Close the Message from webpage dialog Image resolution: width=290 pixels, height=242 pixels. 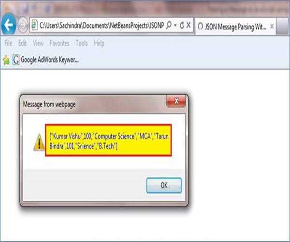176,101
